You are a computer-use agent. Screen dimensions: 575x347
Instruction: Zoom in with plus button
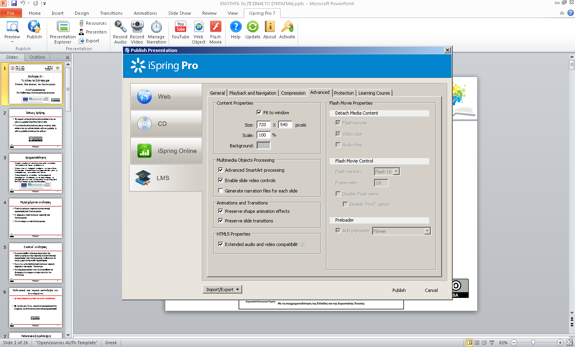coord(560,343)
